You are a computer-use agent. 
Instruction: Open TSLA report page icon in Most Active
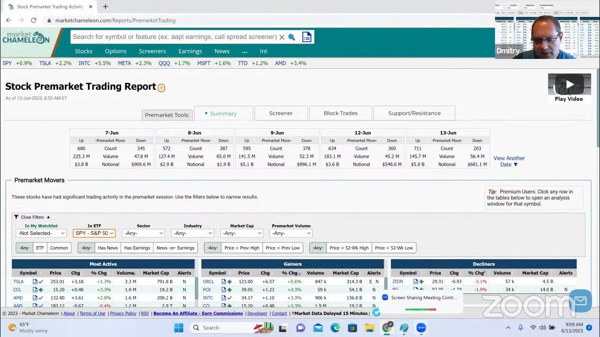(x=35, y=282)
